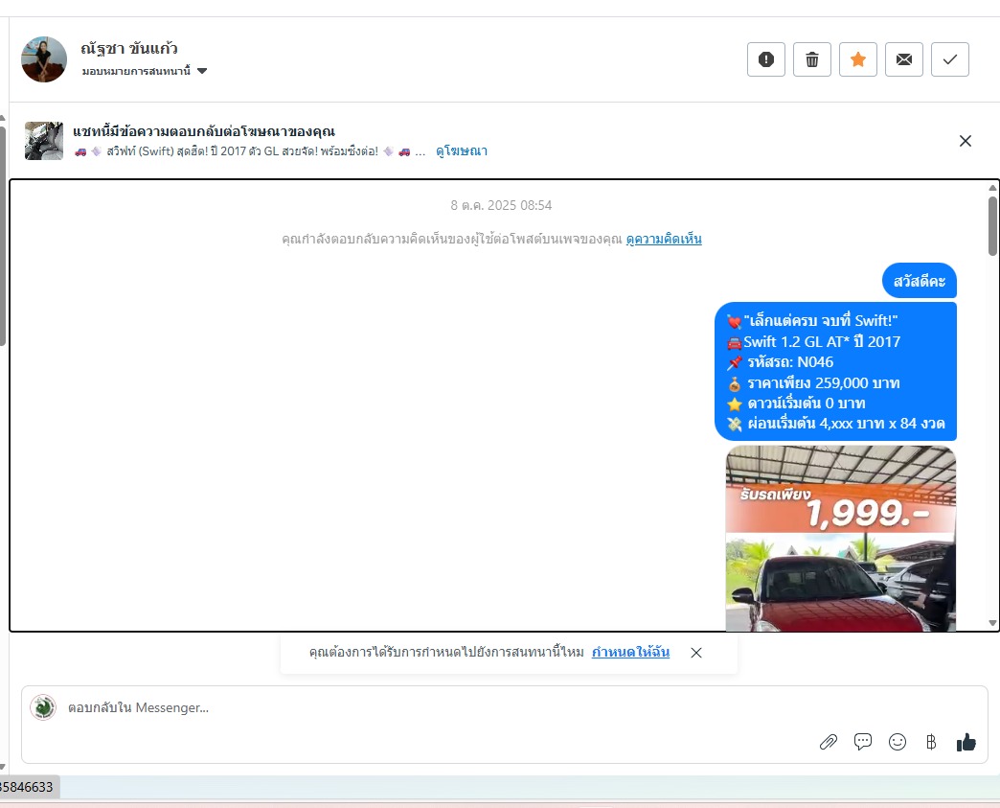Click กำหนดให้ฉัน to assign to me
The width and height of the screenshot is (1000, 808).
pyautogui.click(x=630, y=653)
